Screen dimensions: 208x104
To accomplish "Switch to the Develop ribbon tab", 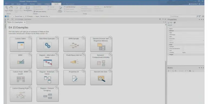I will click(x=32, y=4).
